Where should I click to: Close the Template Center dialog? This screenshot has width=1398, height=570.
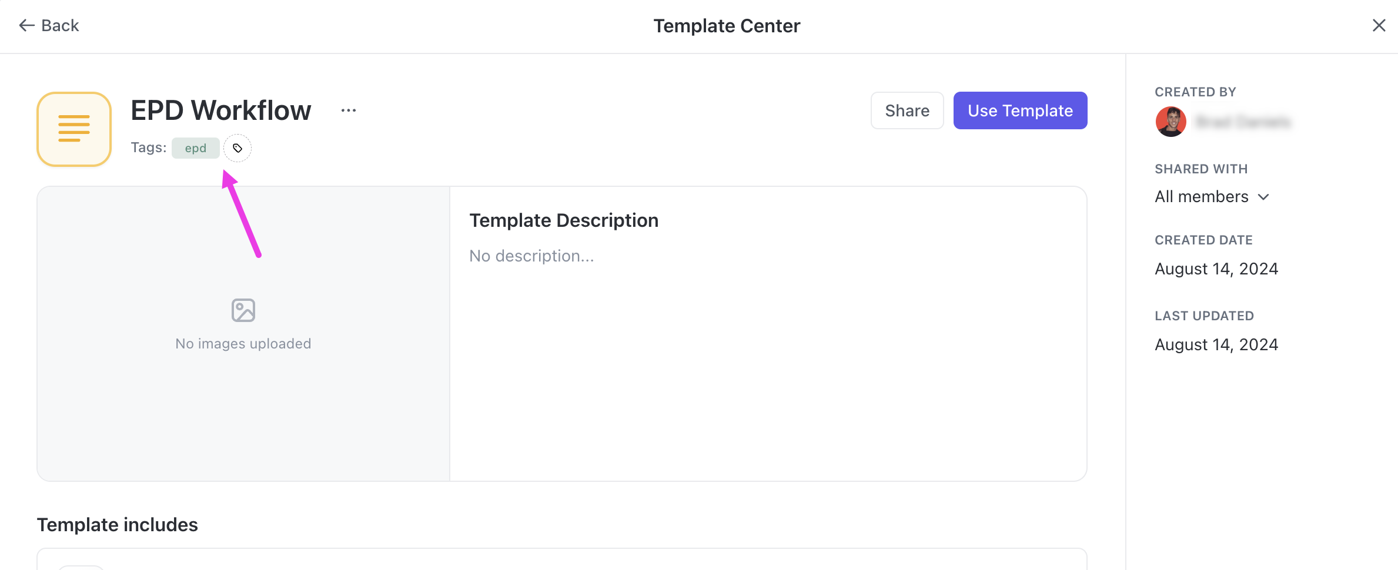click(1379, 25)
